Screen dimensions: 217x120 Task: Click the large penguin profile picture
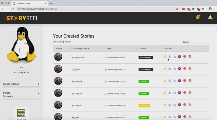coord(22,45)
